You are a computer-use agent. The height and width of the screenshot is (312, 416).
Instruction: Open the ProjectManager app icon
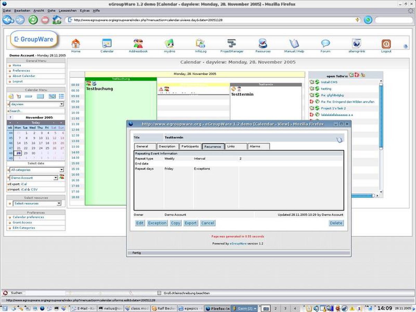232,44
